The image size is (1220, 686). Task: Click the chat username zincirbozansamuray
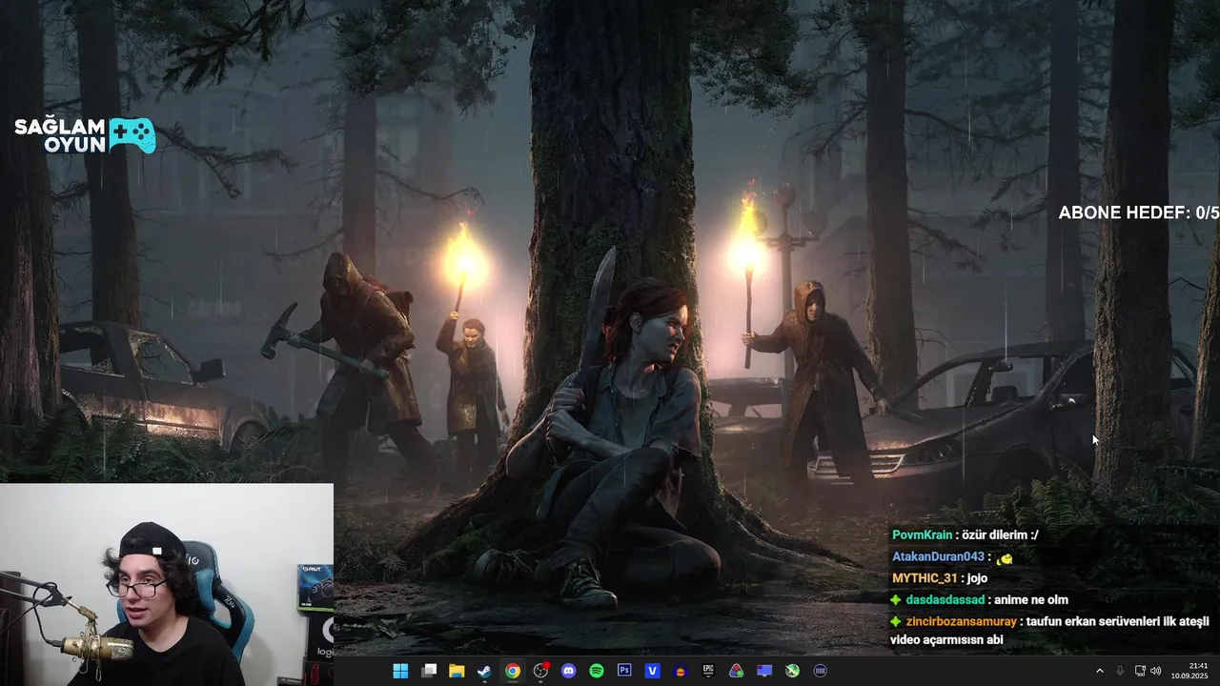961,621
